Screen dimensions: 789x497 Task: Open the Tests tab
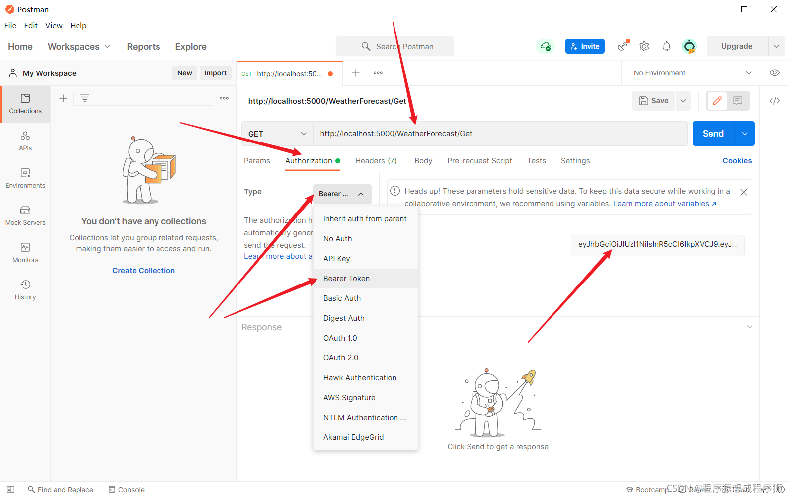click(x=537, y=160)
